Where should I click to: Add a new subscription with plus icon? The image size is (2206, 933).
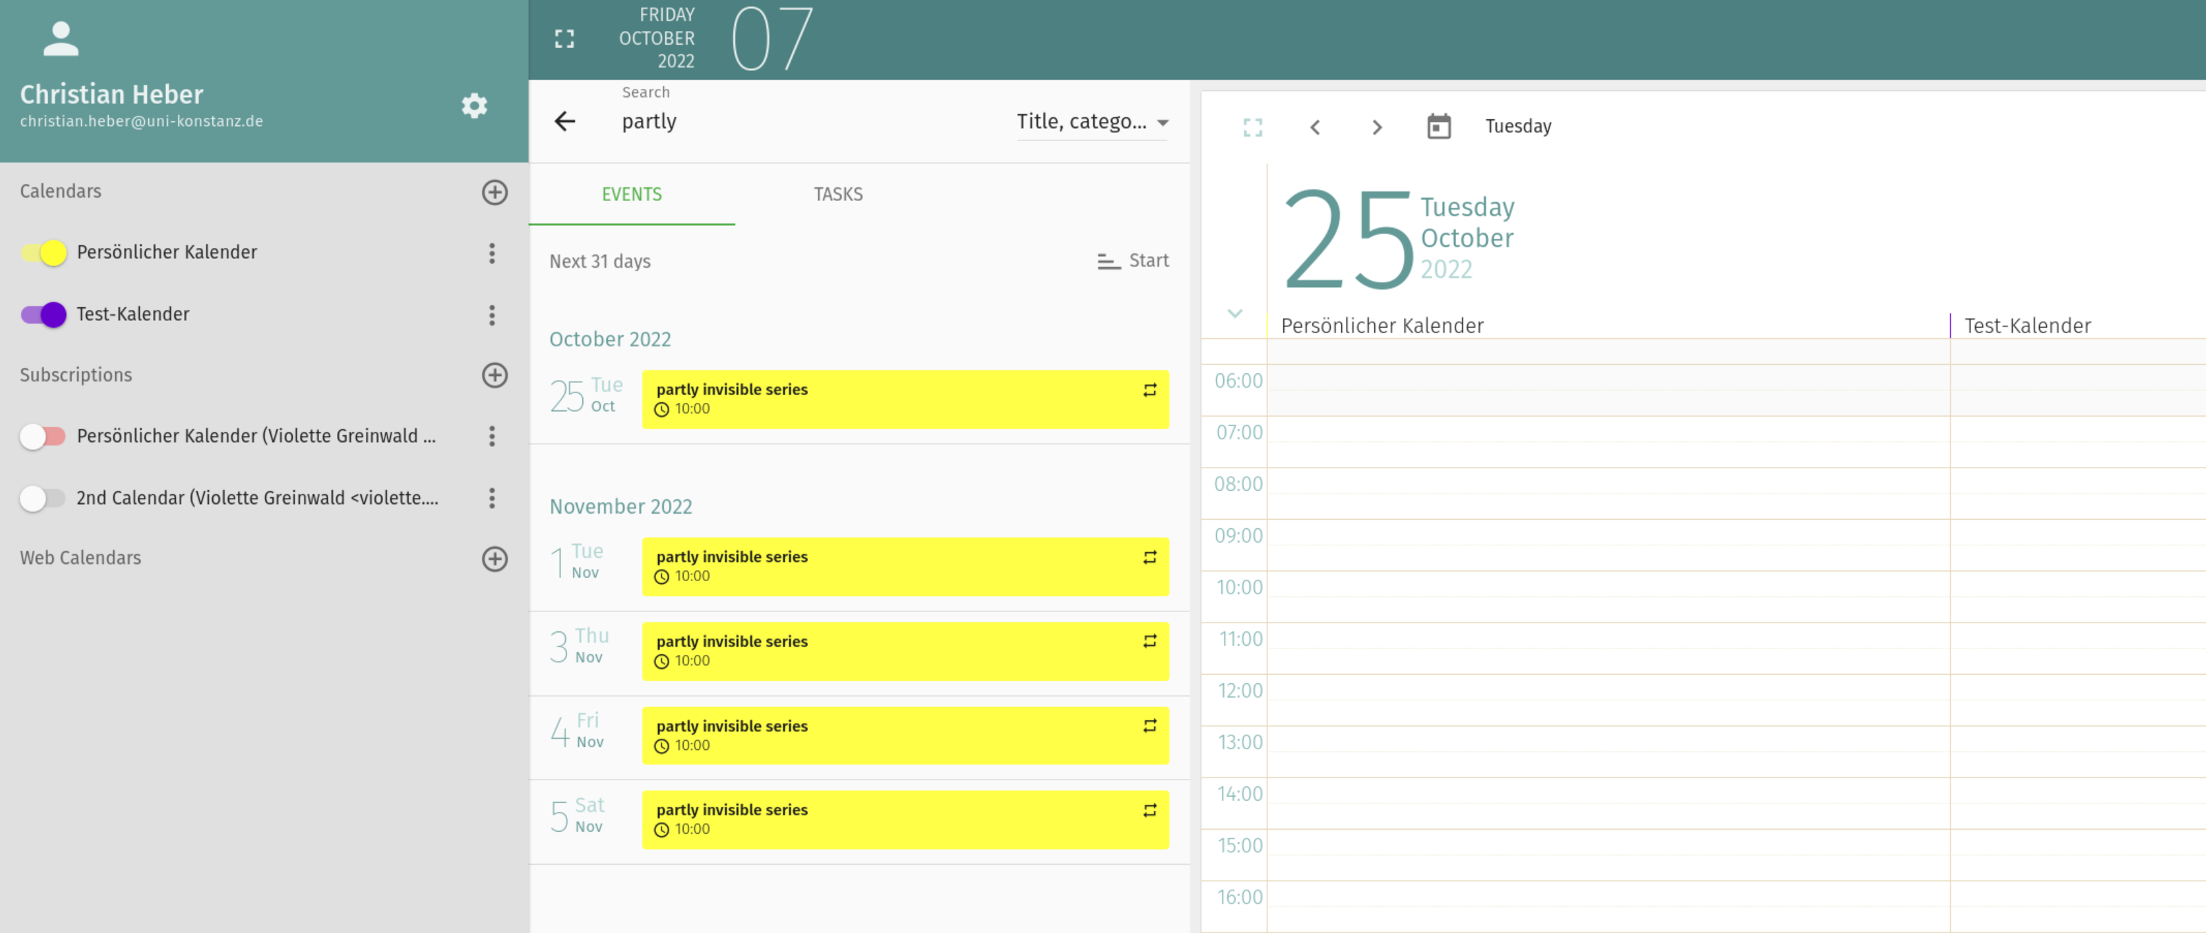494,375
